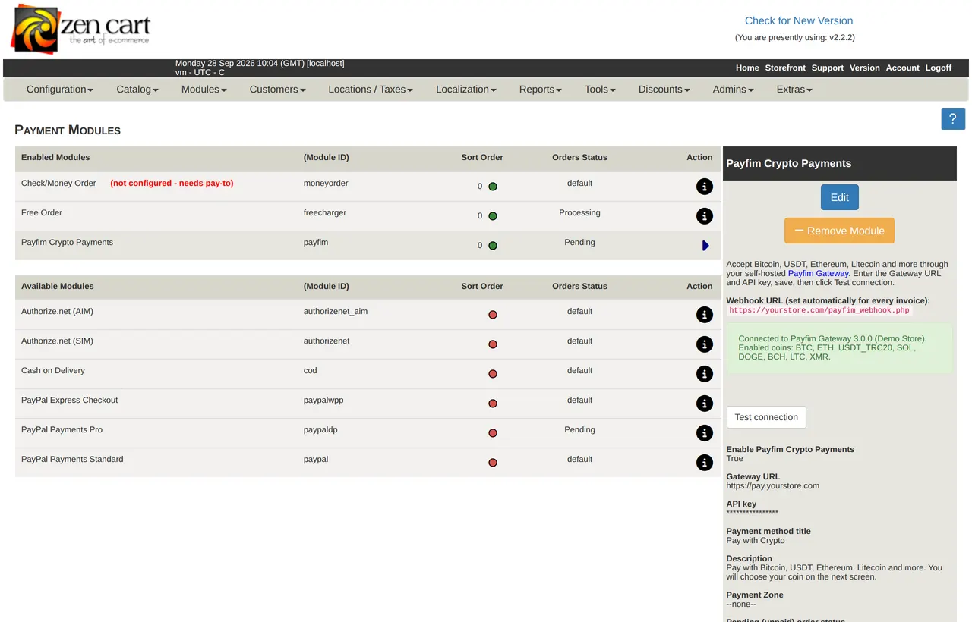The width and height of the screenshot is (972, 622).
Task: Click red status dot for authorizenet_aim module
Action: (x=493, y=315)
